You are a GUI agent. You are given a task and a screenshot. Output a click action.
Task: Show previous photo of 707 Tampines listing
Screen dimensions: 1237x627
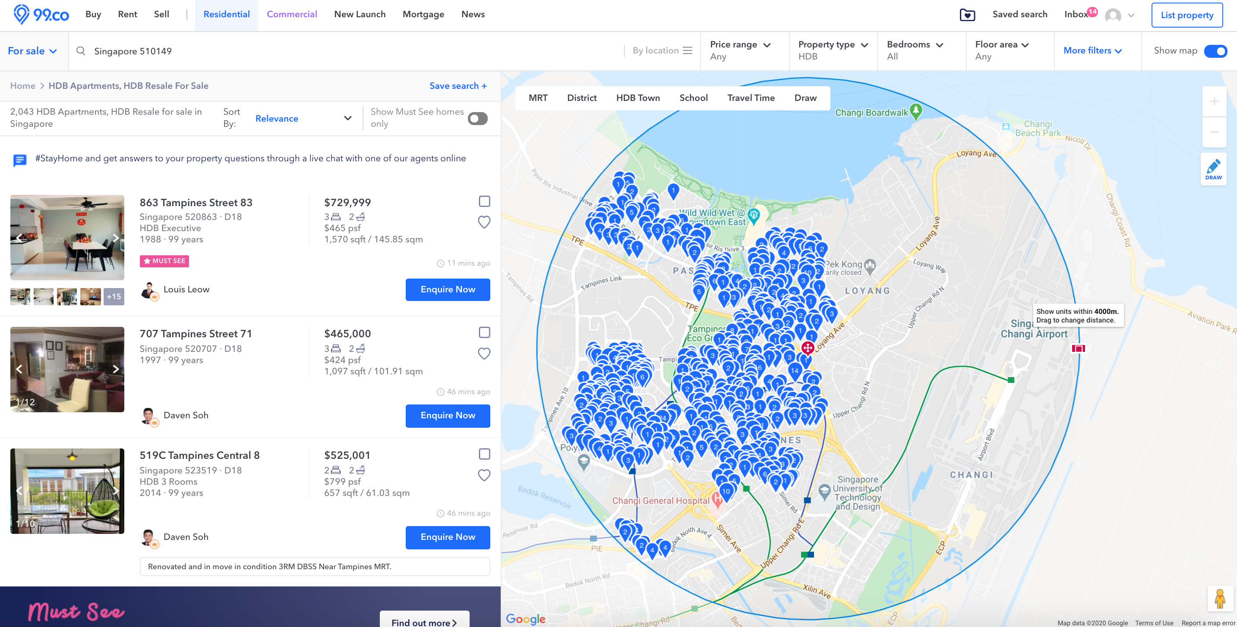tap(19, 369)
